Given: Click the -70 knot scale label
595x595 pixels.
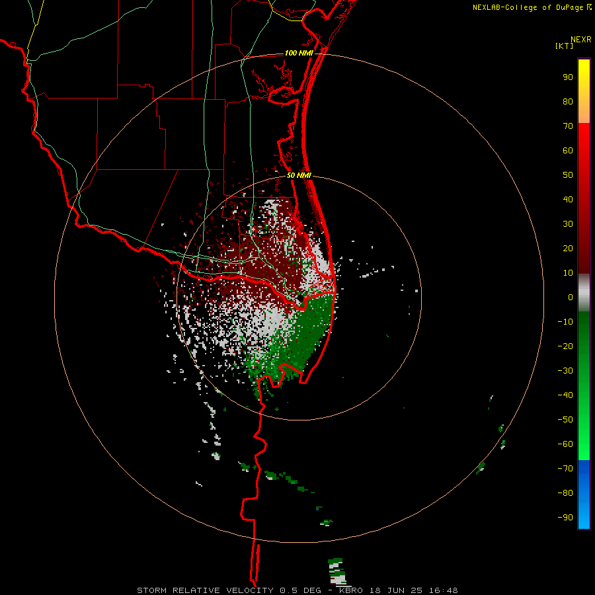Looking at the screenshot, I should (x=565, y=469).
